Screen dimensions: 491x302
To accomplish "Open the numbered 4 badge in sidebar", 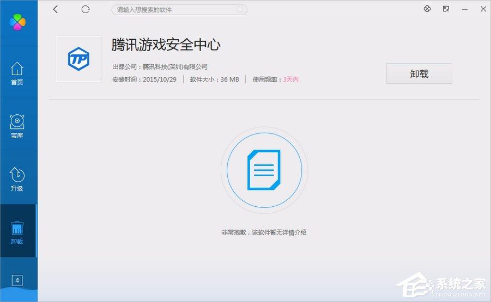I will [x=17, y=280].
